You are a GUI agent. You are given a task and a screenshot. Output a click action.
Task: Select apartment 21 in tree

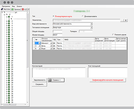[x=12, y=63]
